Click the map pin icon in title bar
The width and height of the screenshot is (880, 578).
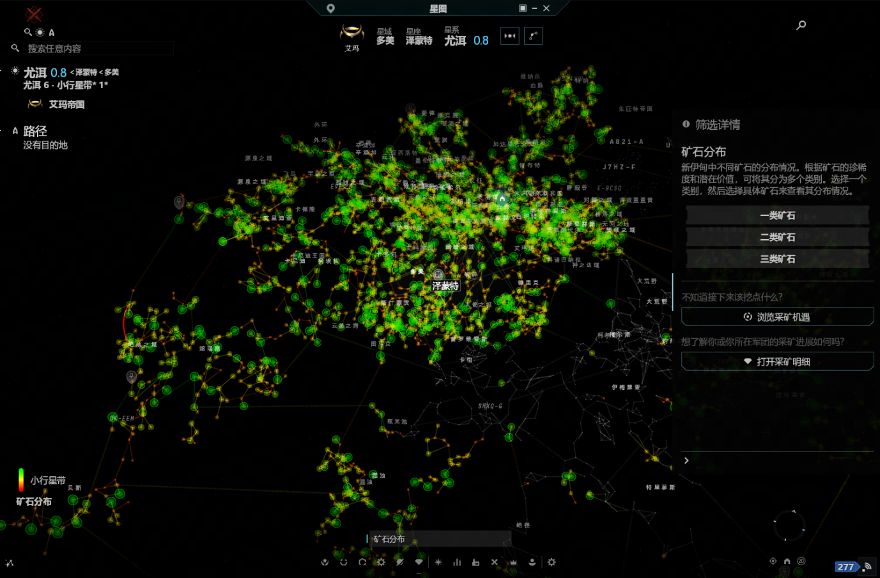[330, 8]
